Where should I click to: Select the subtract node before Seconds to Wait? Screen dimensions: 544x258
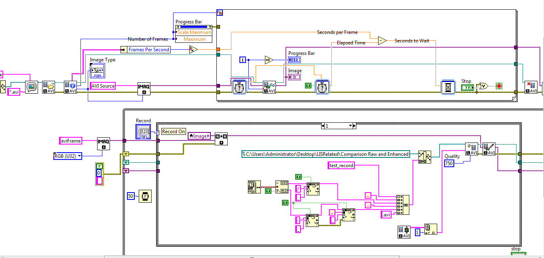(382, 40)
